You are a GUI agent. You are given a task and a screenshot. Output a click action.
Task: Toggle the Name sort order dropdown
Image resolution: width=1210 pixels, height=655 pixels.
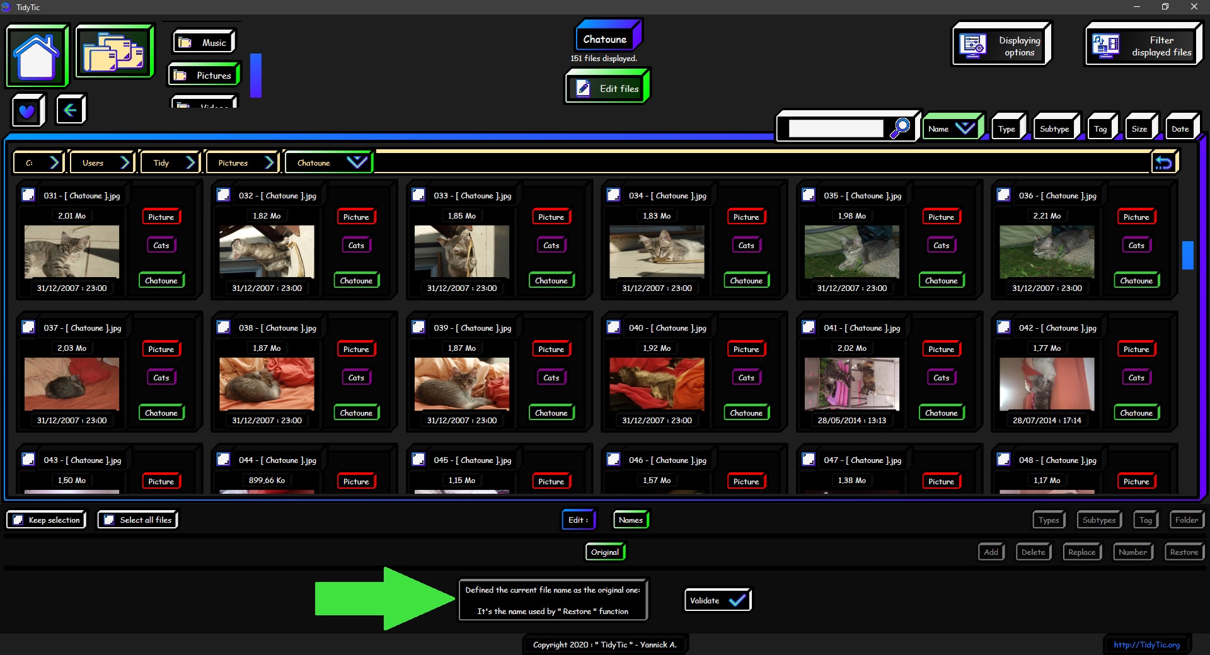point(964,128)
